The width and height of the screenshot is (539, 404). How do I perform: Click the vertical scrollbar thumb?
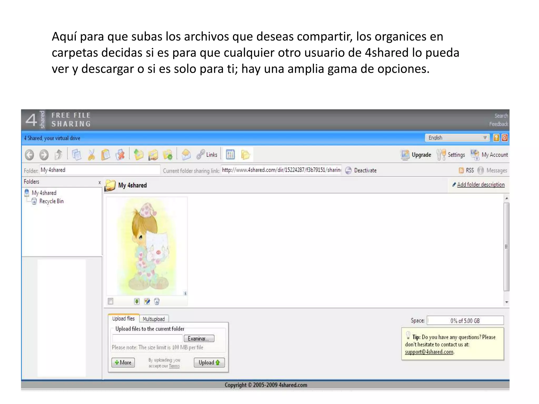pos(507,247)
